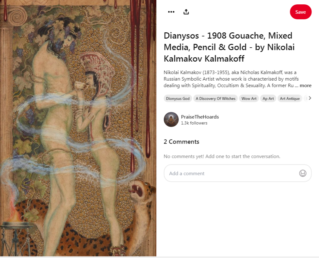The height and width of the screenshot is (258, 319).
Task: Open the three-dot more options menu
Action: (x=171, y=12)
